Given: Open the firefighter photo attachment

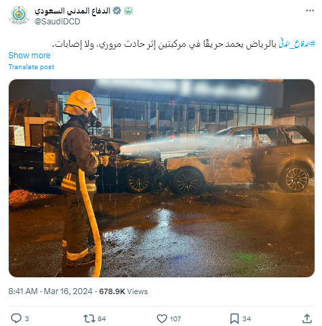Looking at the screenshot, I should (161, 178).
